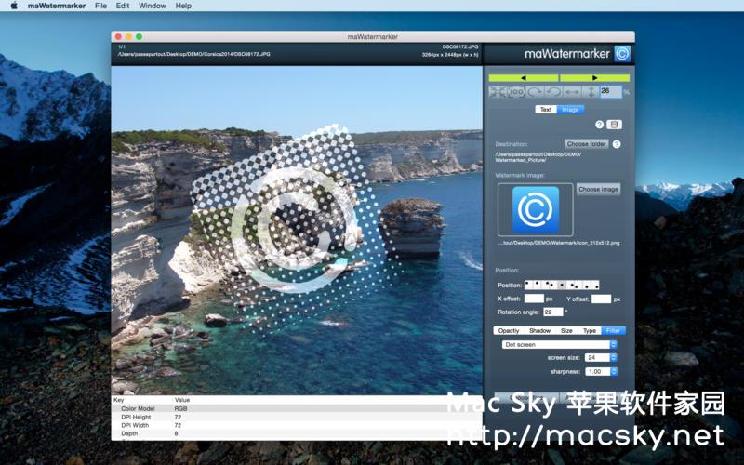Image resolution: width=744 pixels, height=465 pixels.
Task: Click the maWatermarker logo icon in header
Action: point(622,54)
